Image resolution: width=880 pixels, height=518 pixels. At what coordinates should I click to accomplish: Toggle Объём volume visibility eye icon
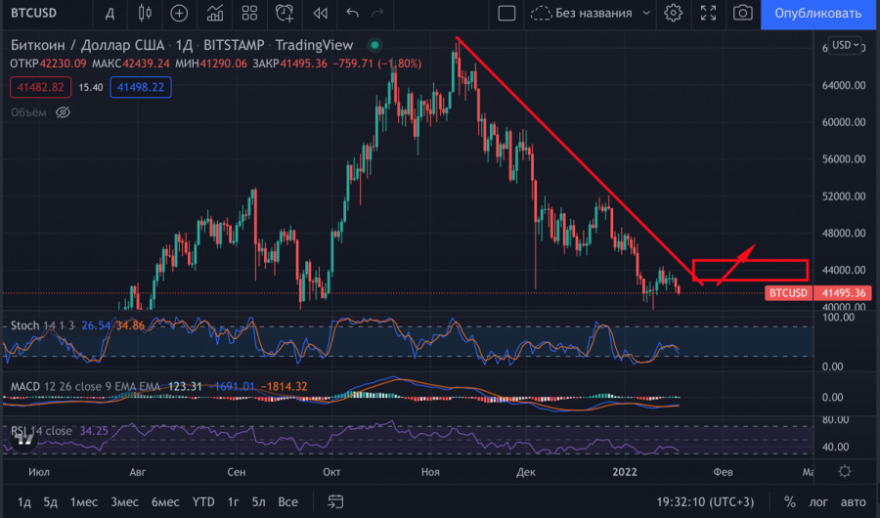63,112
